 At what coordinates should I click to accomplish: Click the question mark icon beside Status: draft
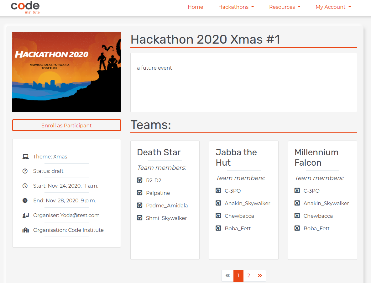25,171
